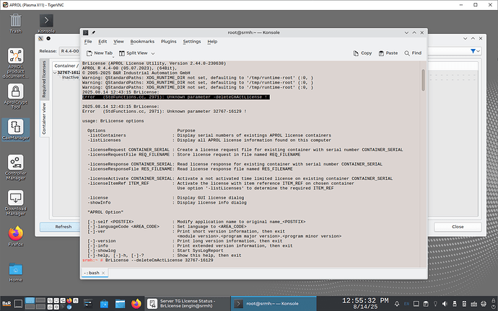Launch the AprolCrypt Tool

16,96
